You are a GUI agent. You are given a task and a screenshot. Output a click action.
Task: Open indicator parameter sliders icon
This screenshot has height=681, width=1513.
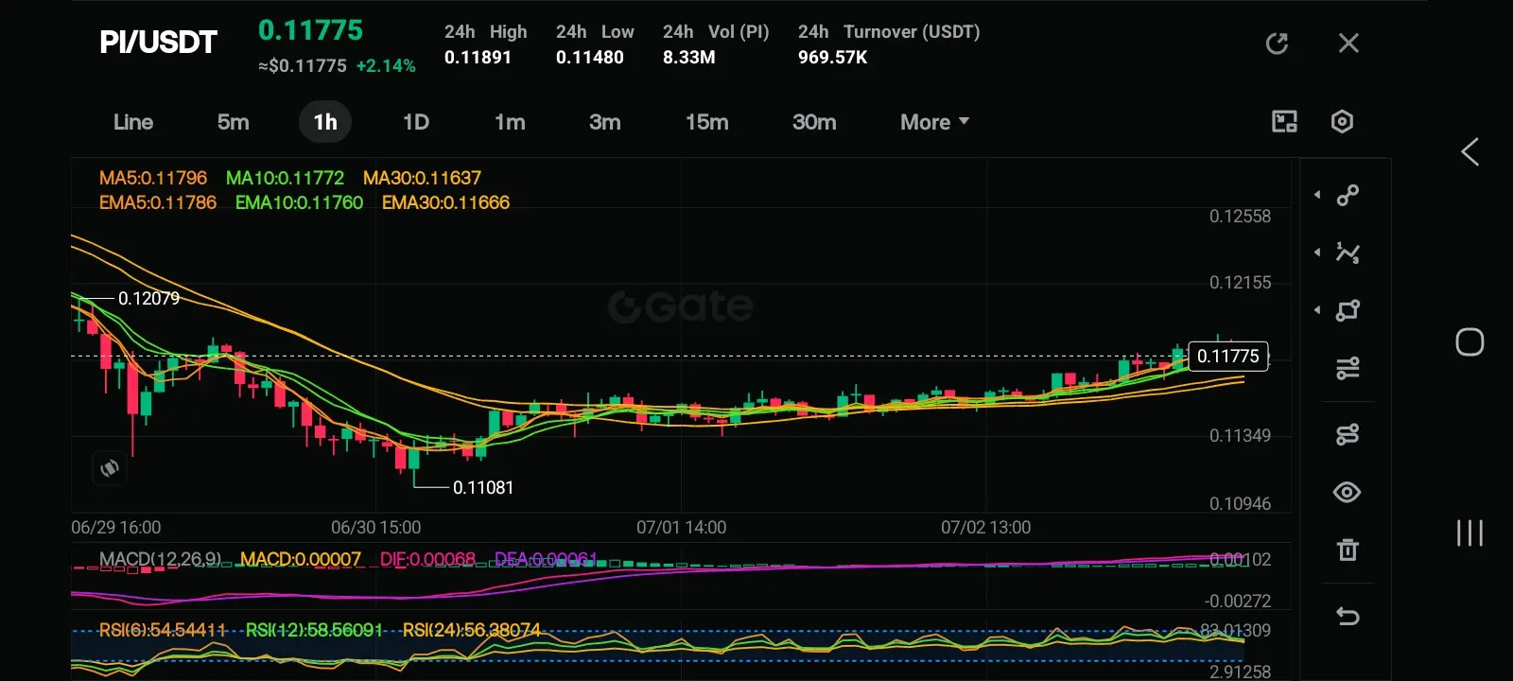point(1348,368)
